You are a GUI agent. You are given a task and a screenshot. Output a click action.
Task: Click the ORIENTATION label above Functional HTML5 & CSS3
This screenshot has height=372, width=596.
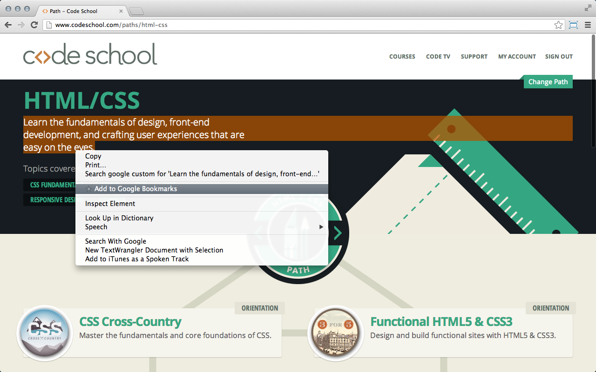[x=551, y=308]
